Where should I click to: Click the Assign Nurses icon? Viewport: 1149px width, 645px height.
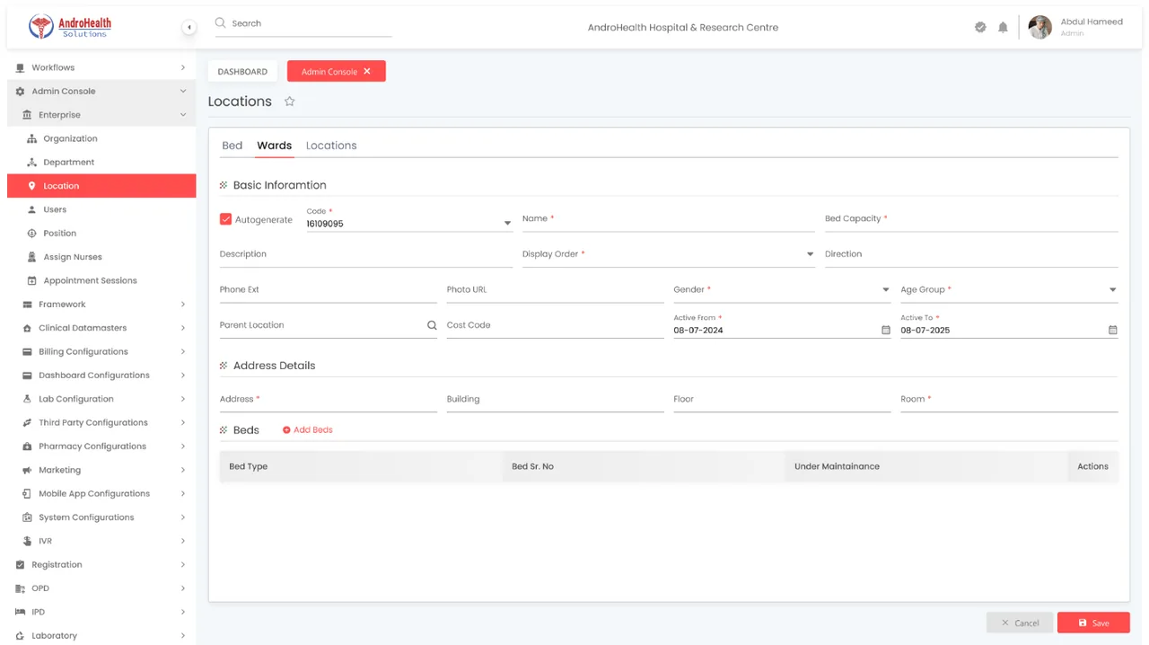pos(32,257)
